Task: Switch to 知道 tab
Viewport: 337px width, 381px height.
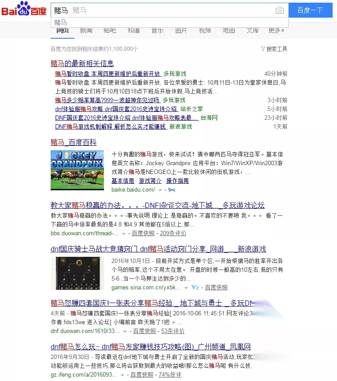Action: pyautogui.click(x=133, y=31)
